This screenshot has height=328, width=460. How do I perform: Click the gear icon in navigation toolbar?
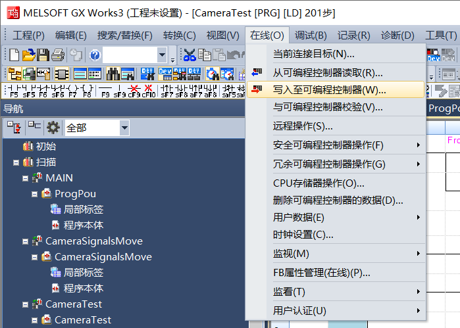53,128
